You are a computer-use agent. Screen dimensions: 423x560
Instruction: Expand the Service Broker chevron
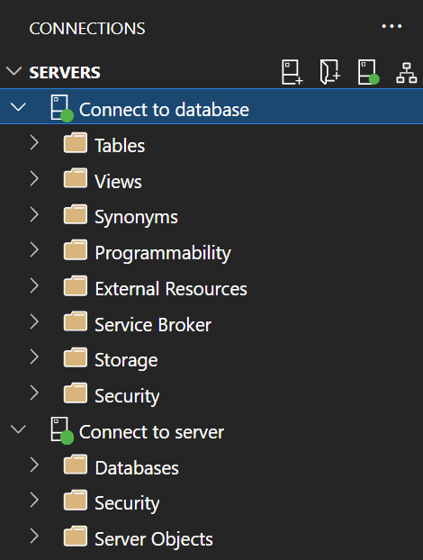[34, 321]
